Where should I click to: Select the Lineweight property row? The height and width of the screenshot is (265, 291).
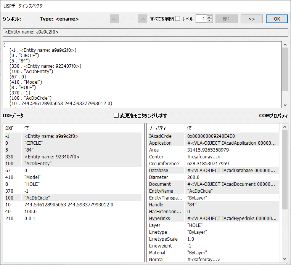tap(214, 246)
